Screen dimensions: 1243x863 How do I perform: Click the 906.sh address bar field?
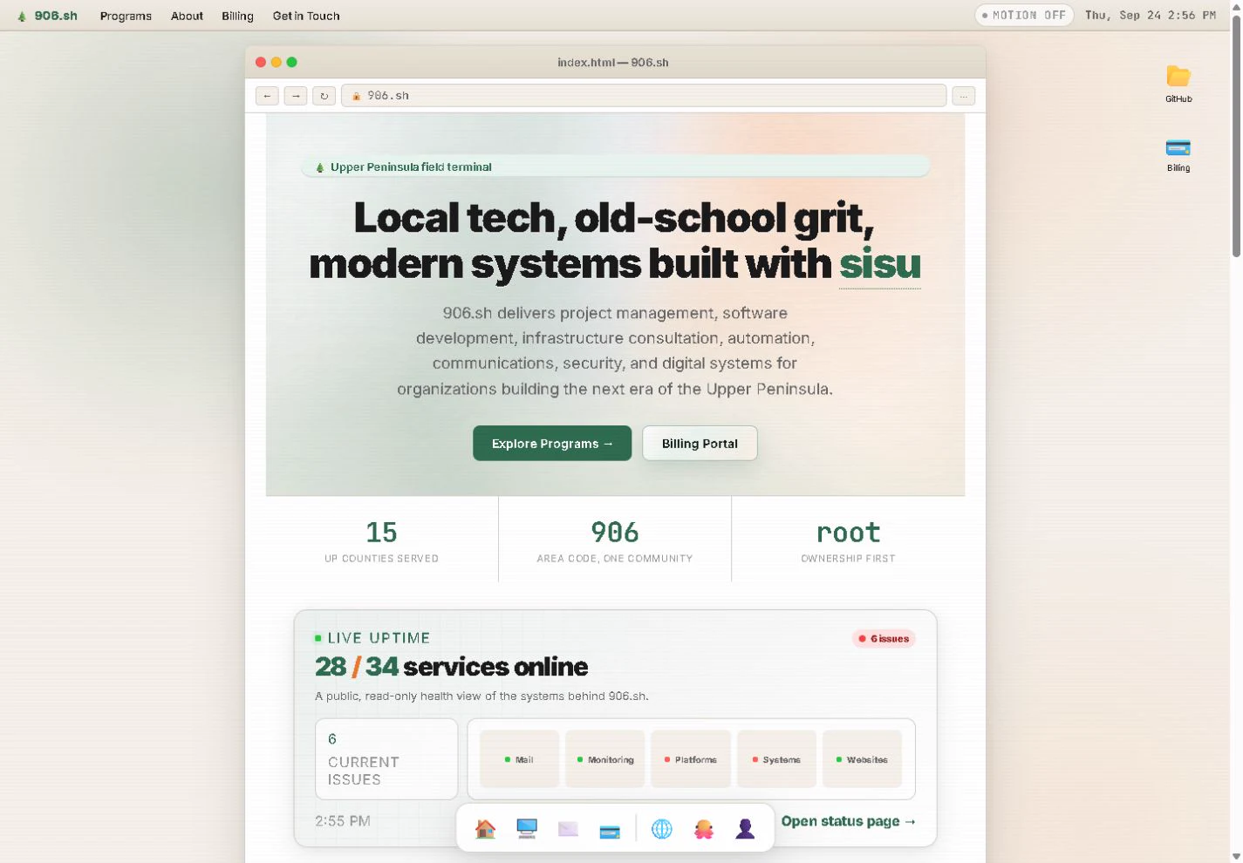point(644,96)
